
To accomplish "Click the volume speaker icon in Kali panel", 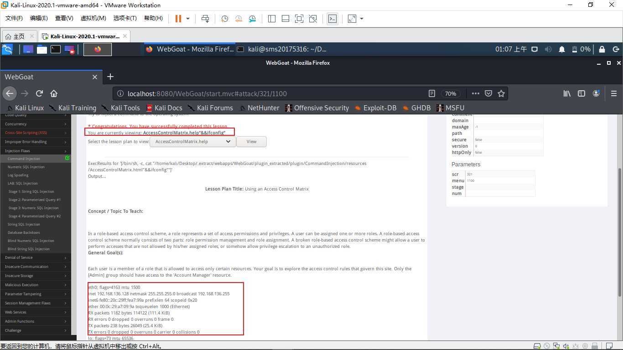I will tap(548, 49).
